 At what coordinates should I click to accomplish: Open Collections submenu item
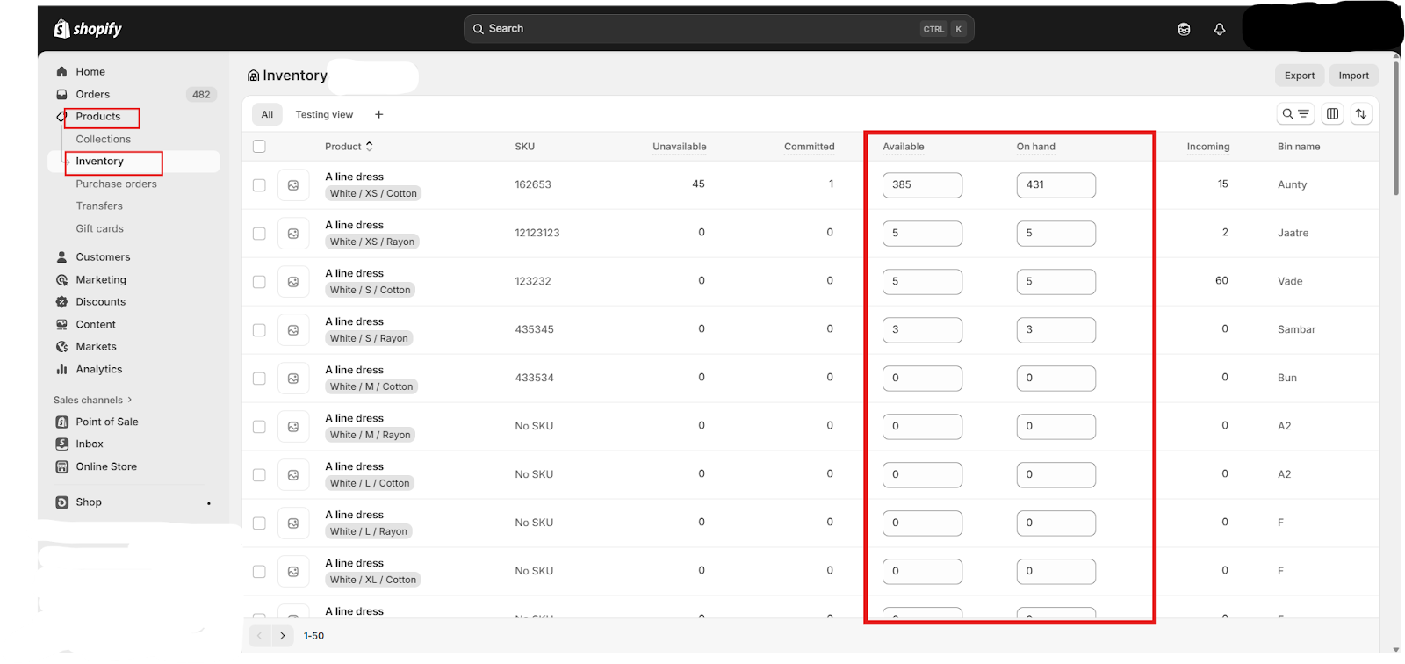tap(103, 140)
